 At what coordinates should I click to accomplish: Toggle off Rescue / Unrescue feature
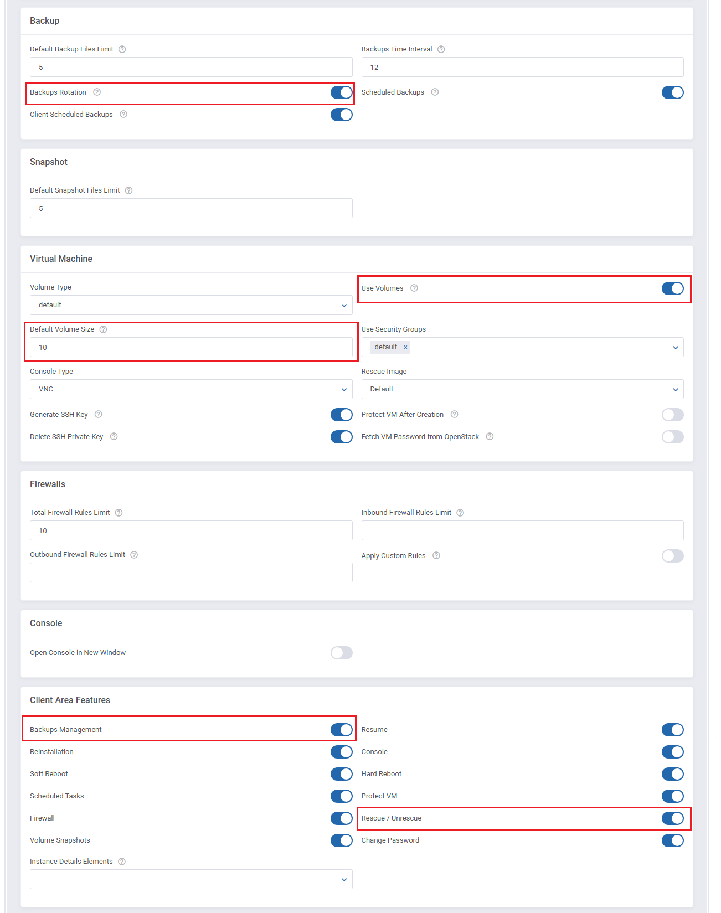pyautogui.click(x=672, y=818)
